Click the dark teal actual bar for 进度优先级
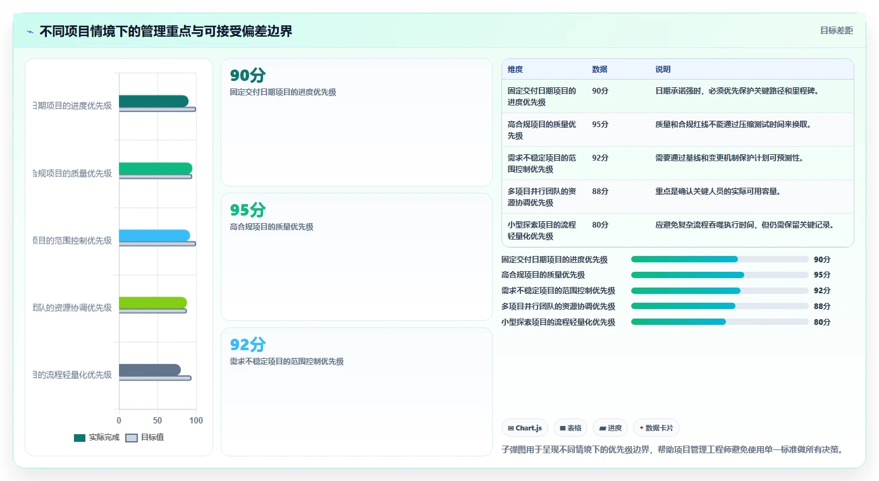The width and height of the screenshot is (879, 481). pos(154,101)
